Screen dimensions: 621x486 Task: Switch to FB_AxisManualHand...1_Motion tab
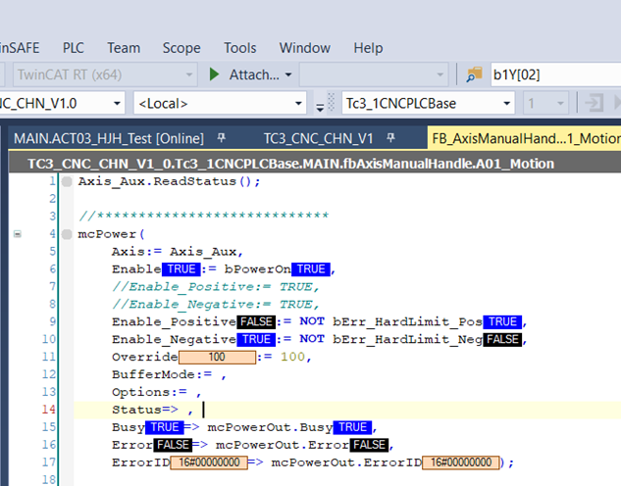[x=526, y=138]
